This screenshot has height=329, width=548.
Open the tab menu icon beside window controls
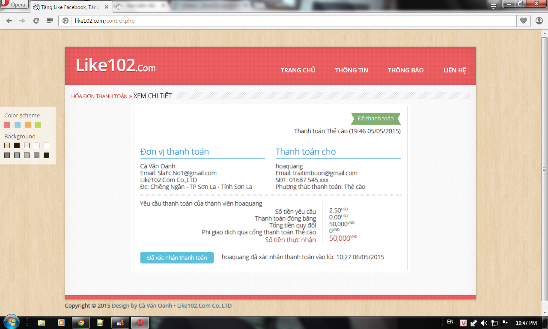494,6
